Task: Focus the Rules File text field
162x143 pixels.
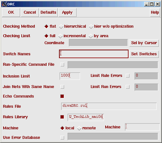Action: pos(109,106)
